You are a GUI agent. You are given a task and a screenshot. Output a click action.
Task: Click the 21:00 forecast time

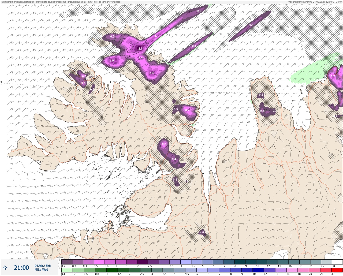pyautogui.click(x=21, y=267)
